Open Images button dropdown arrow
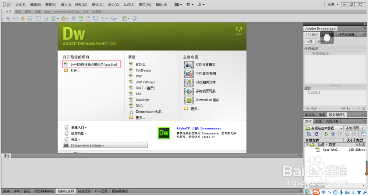 [x=58, y=19]
